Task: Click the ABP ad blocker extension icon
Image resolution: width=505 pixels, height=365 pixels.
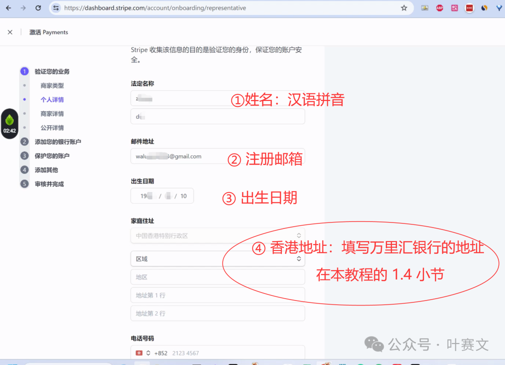Action: [440, 8]
